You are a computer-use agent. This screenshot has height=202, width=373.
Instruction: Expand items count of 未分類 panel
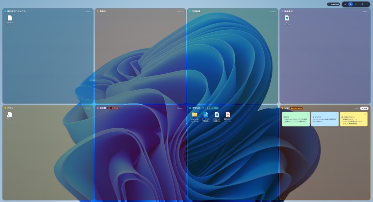click(180, 108)
